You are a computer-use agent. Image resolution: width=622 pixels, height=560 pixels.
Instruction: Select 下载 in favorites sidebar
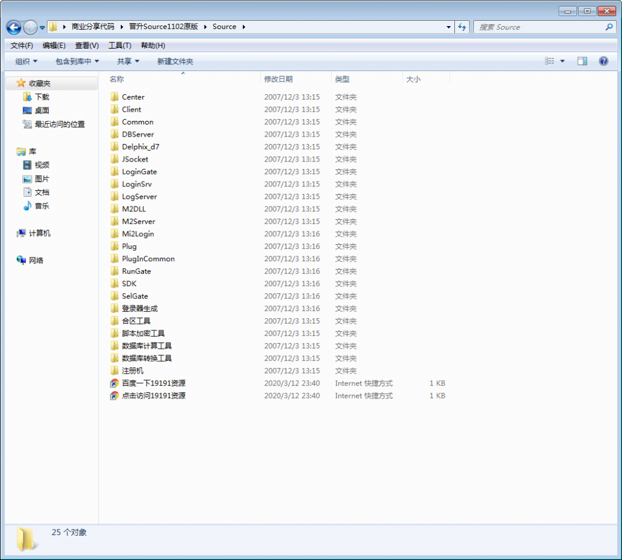[x=41, y=97]
